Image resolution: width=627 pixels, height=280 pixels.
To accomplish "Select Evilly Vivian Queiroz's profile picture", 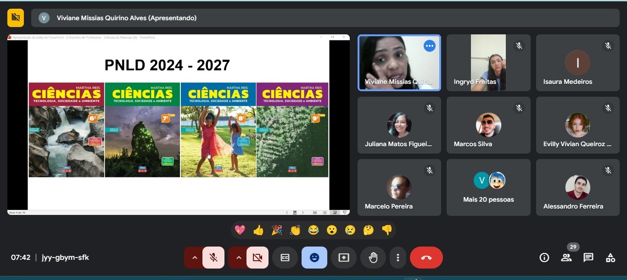I will coord(577,125).
